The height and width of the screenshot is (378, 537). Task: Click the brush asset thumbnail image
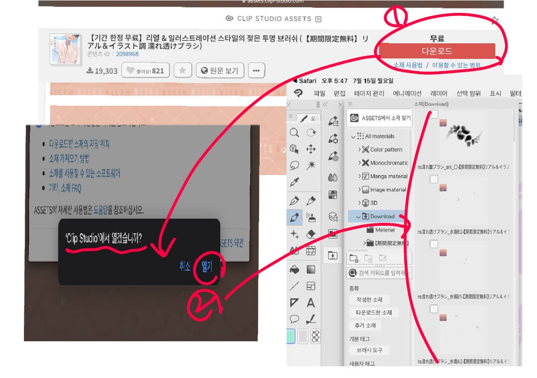coord(66,49)
